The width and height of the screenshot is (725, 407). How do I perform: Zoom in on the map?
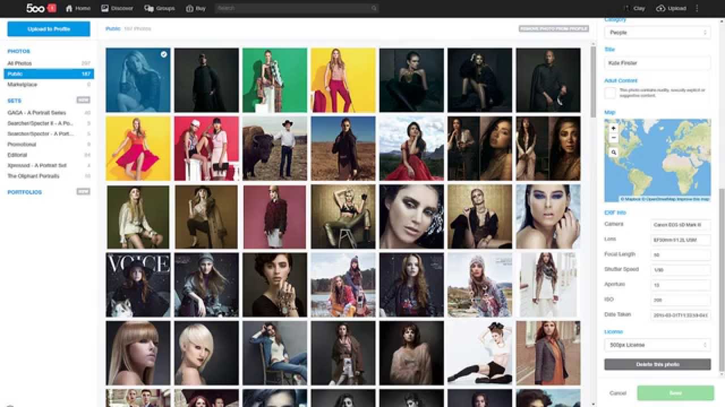(613, 128)
